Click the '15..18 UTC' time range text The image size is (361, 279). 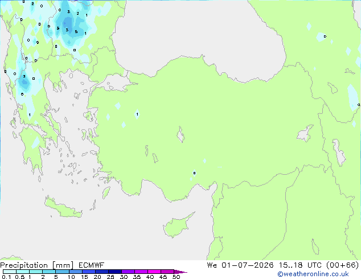pyautogui.click(x=301, y=265)
